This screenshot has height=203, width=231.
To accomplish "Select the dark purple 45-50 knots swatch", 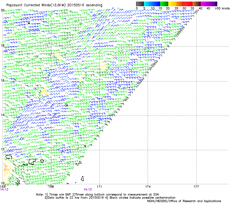I will [213, 4].
